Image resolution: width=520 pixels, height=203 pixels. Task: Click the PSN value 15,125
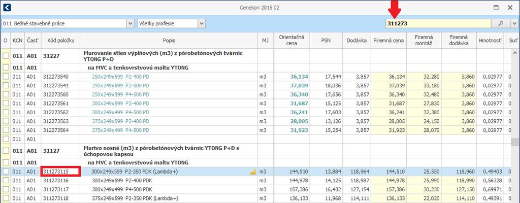tap(333, 104)
